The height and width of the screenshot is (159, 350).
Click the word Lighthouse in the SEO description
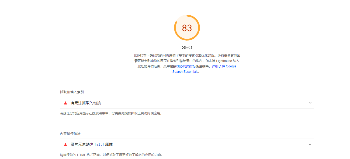click(x=224, y=61)
